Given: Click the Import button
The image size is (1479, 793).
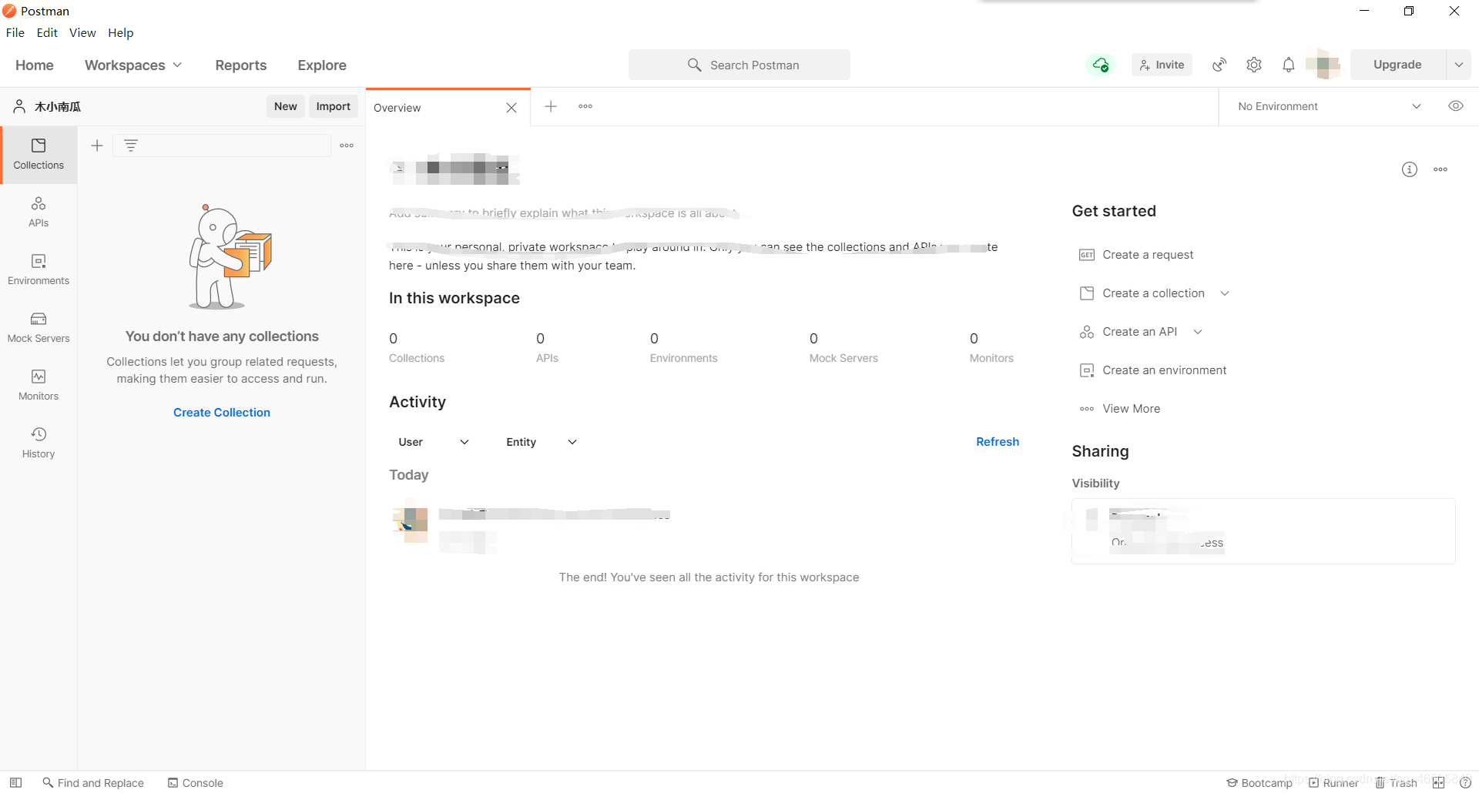Looking at the screenshot, I should [334, 106].
